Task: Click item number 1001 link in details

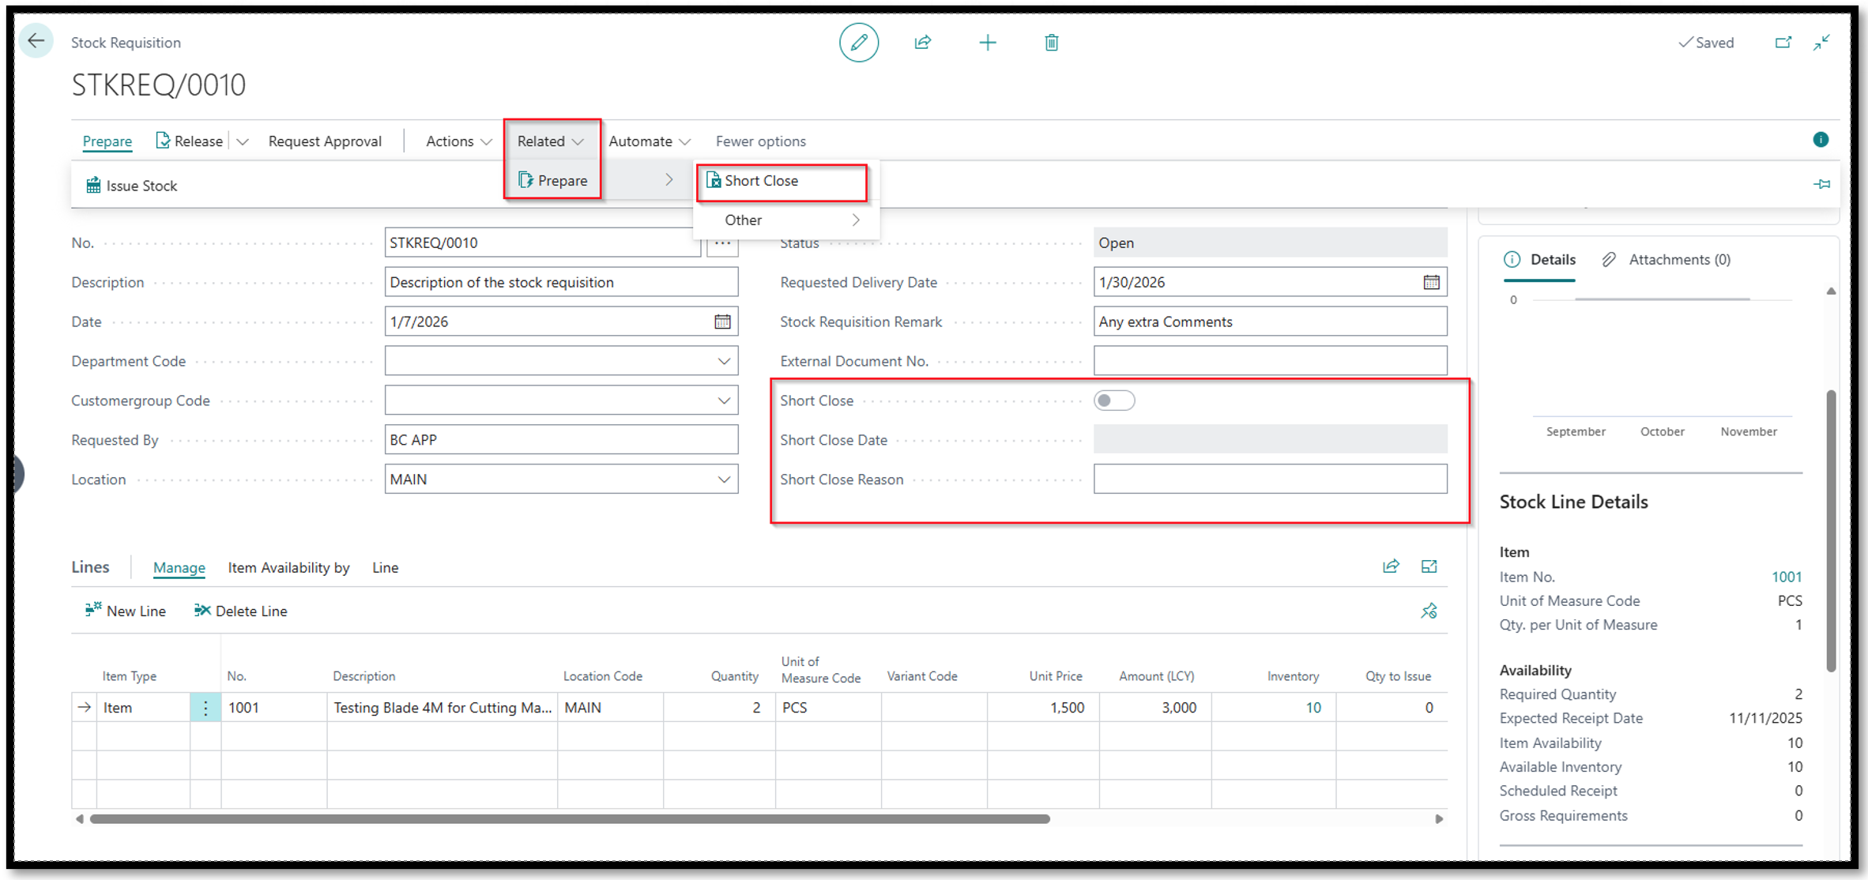Action: click(x=1786, y=577)
